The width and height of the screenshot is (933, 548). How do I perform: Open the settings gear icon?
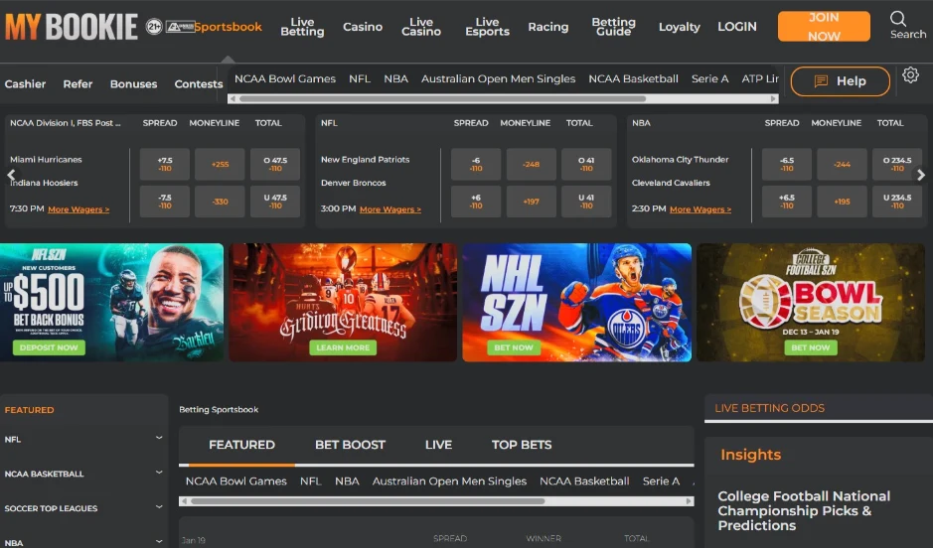pyautogui.click(x=910, y=75)
